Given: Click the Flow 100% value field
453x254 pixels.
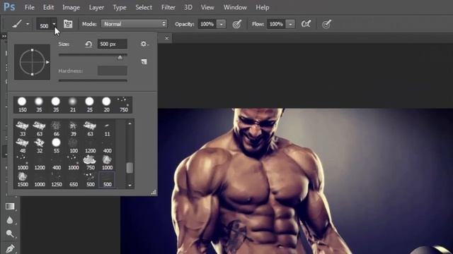Looking at the screenshot, I should [x=276, y=24].
